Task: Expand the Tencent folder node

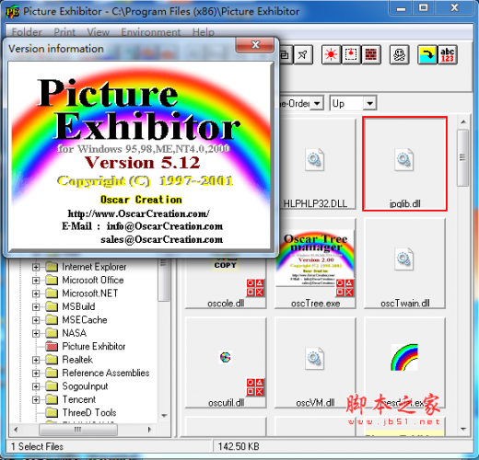Action: (36, 399)
